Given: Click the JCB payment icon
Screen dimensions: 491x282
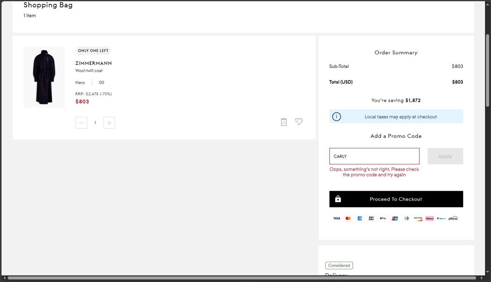Looking at the screenshot, I should click(372, 218).
